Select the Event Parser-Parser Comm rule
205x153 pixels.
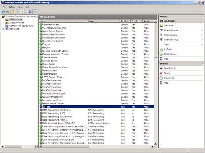click(97, 67)
